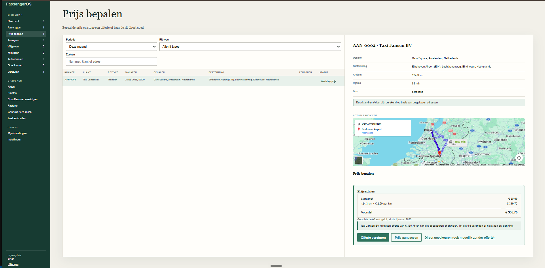Click Direct goedkeuren (ook mogelijk zonder offerte) link
The height and width of the screenshot is (268, 545).
pyautogui.click(x=459, y=238)
